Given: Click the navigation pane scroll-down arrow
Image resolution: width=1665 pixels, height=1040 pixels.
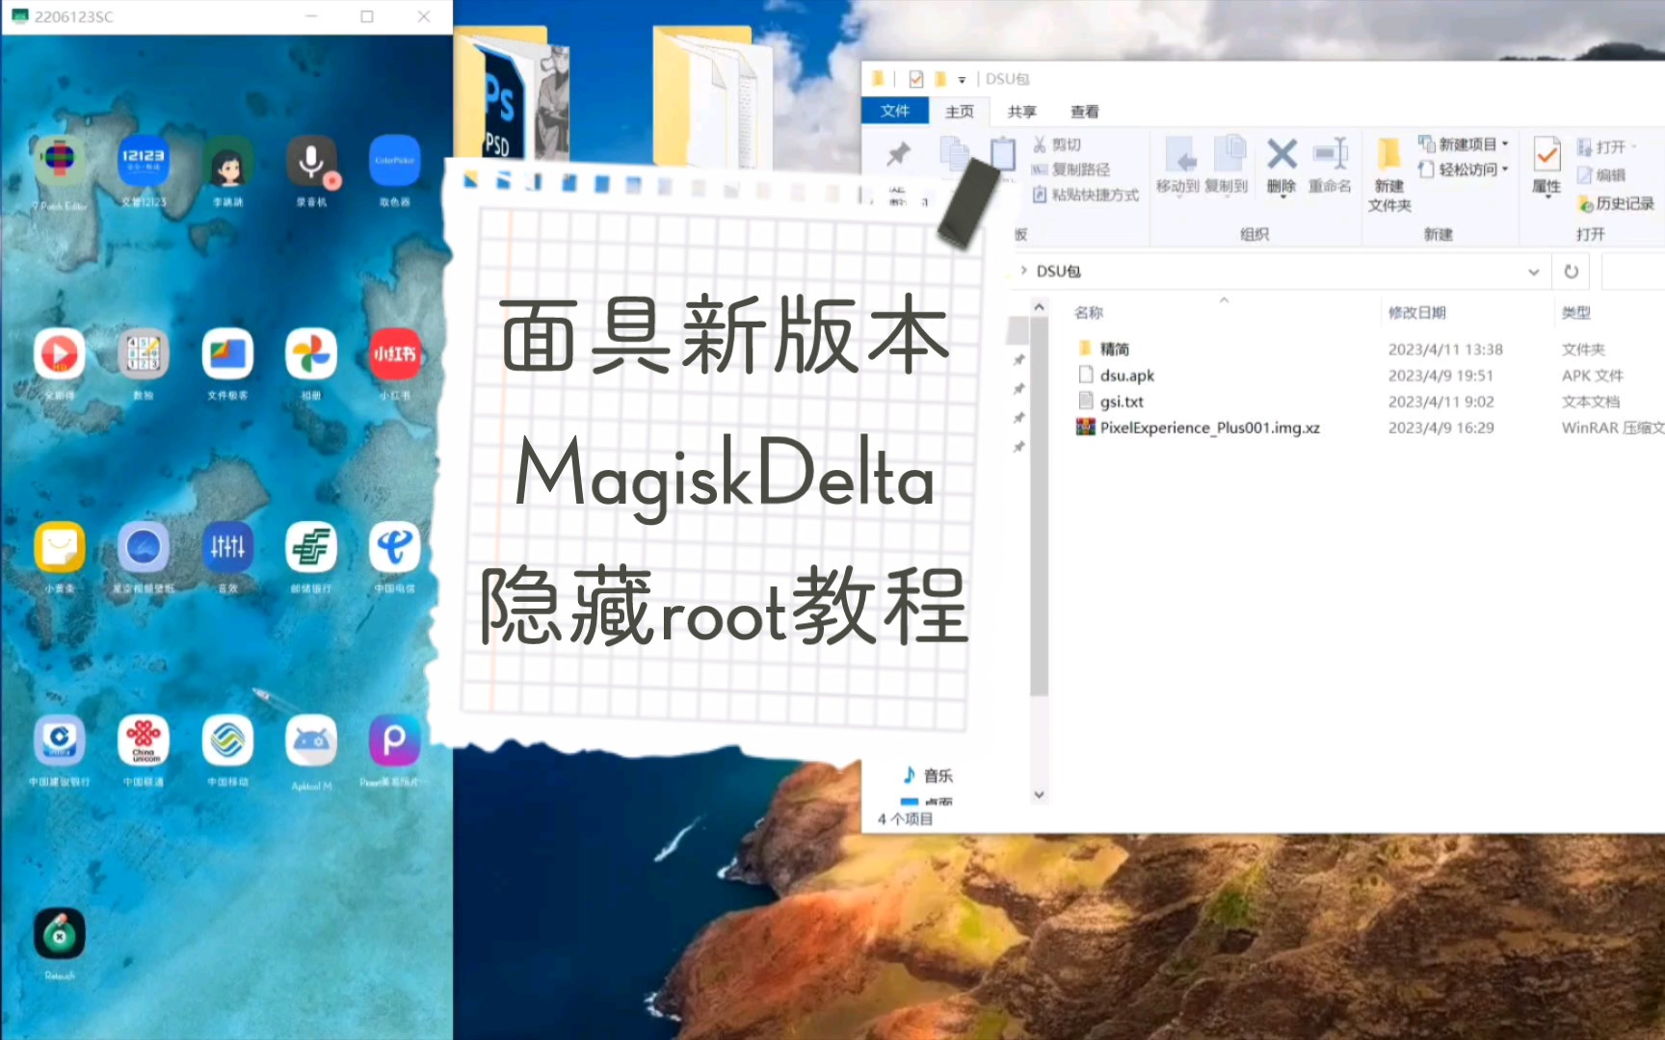Looking at the screenshot, I should (x=1039, y=794).
